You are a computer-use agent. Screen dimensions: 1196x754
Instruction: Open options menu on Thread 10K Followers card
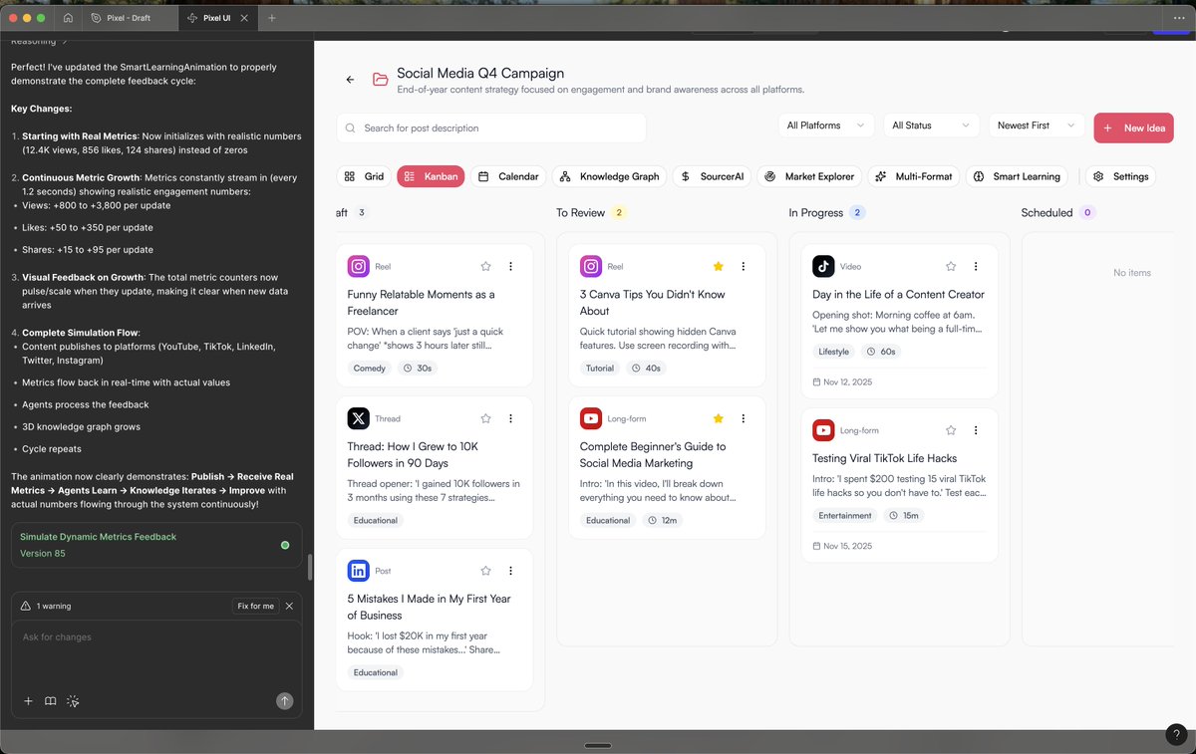pyautogui.click(x=510, y=418)
